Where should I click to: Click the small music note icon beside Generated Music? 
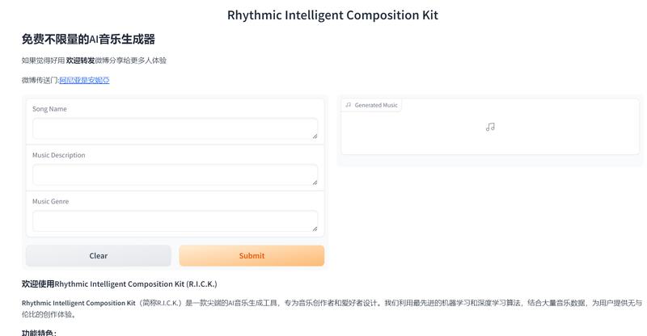(349, 105)
